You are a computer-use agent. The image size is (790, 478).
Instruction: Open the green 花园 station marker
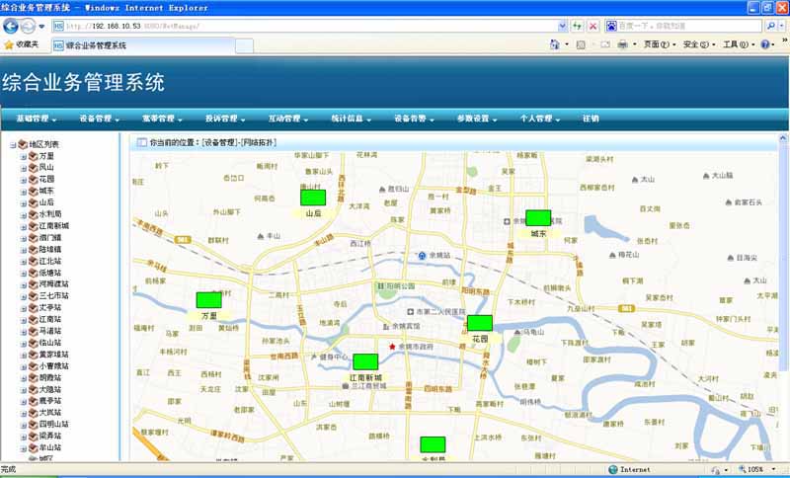[479, 322]
